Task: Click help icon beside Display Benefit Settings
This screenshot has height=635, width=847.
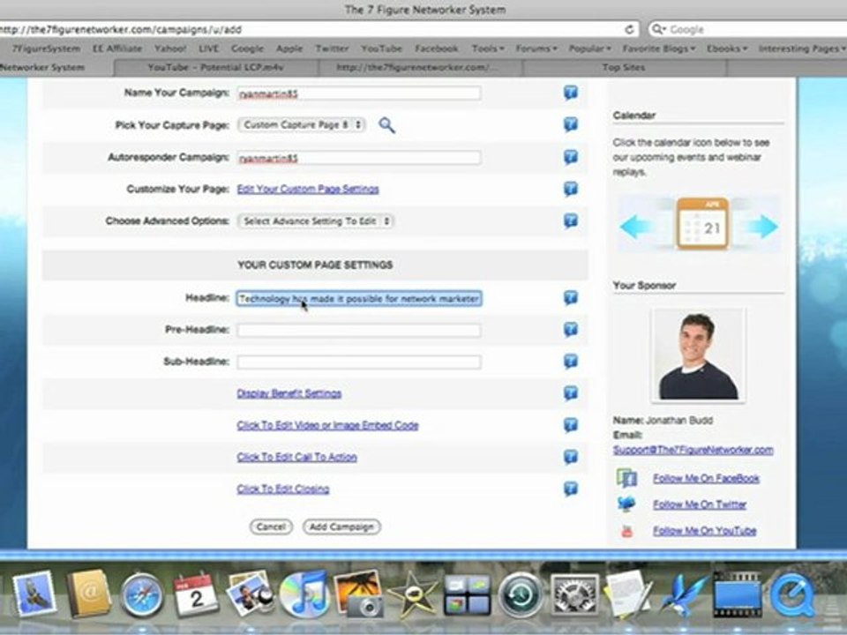Action: [x=571, y=393]
